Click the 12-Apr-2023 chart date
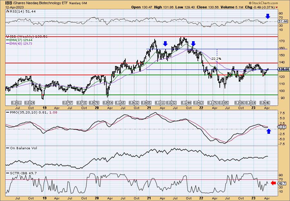The height and width of the screenshot is (201, 290). pos(14,7)
